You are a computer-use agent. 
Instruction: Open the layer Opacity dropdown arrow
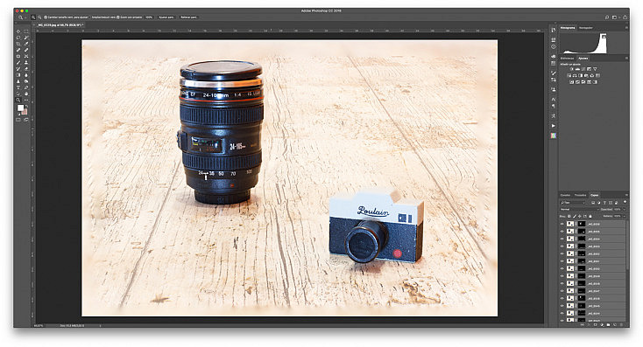tap(624, 210)
